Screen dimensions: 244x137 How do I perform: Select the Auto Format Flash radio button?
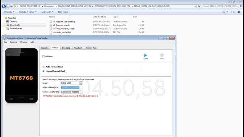43,67
